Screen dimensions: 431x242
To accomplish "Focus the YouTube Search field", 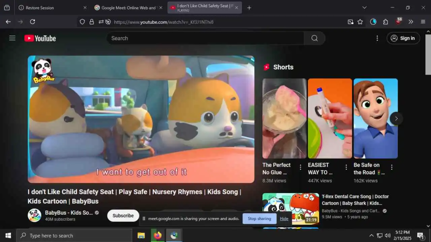I will [x=205, y=38].
